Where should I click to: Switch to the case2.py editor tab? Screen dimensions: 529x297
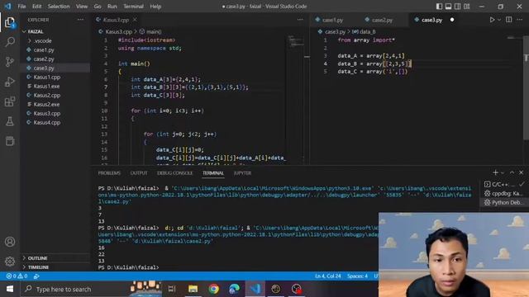pyautogui.click(x=382, y=20)
